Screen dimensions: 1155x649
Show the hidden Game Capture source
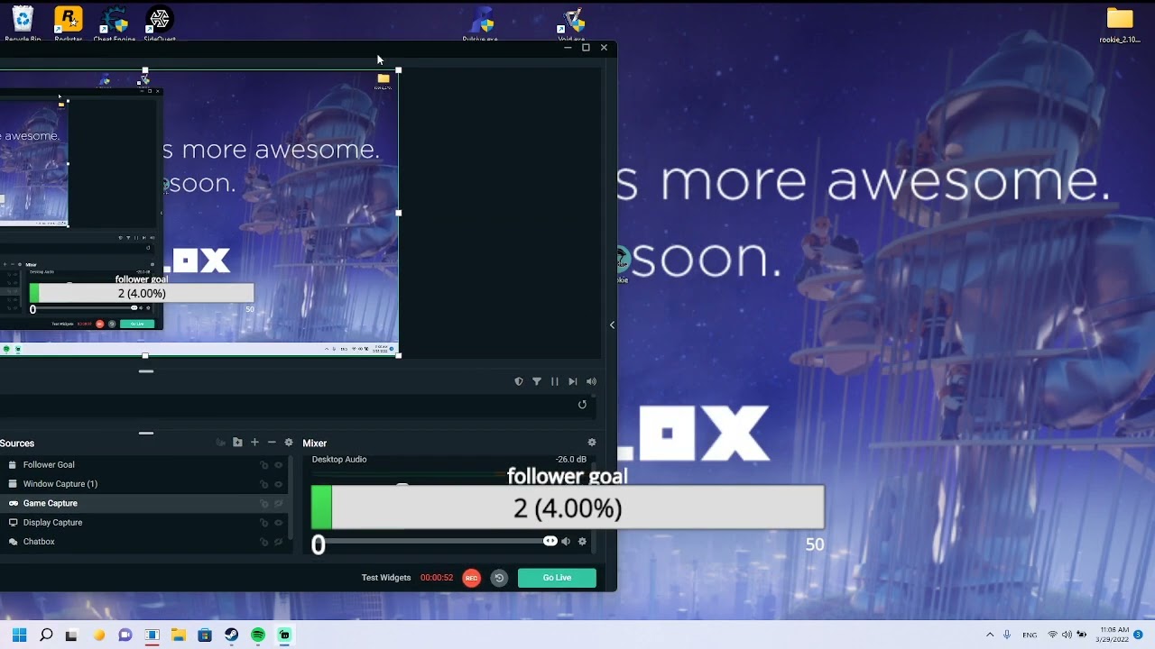click(x=278, y=504)
